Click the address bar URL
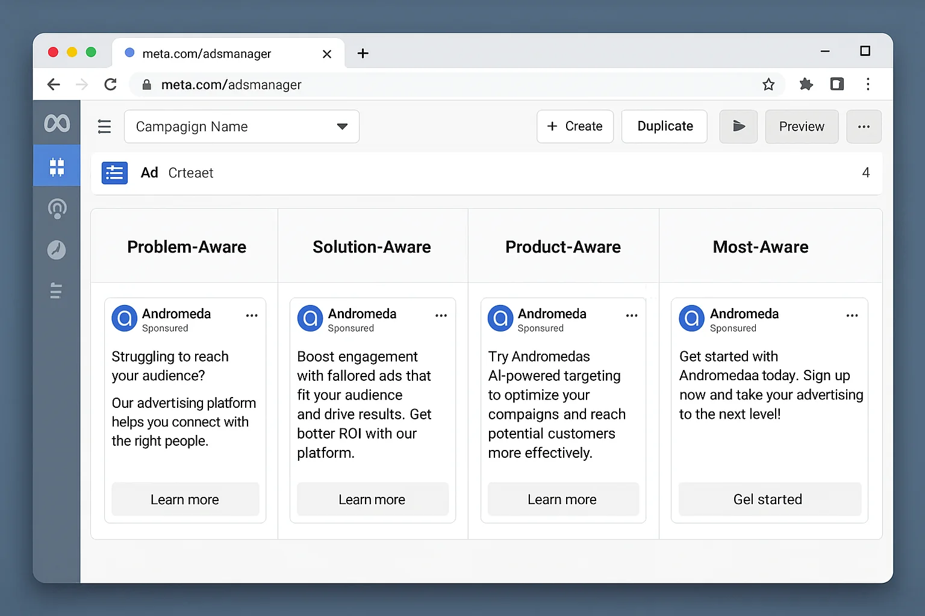This screenshot has width=925, height=616. (x=231, y=84)
